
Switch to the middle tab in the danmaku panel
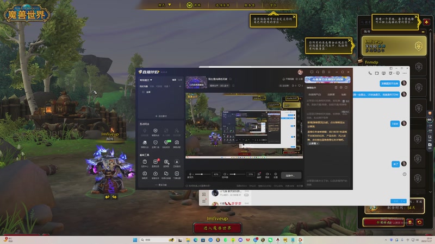(331, 94)
